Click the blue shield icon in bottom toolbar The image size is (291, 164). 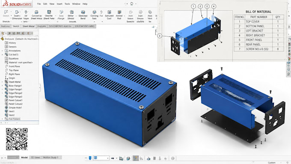point(90,158)
